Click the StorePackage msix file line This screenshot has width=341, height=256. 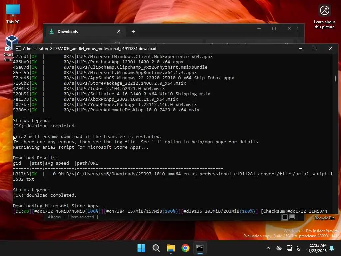99,83
